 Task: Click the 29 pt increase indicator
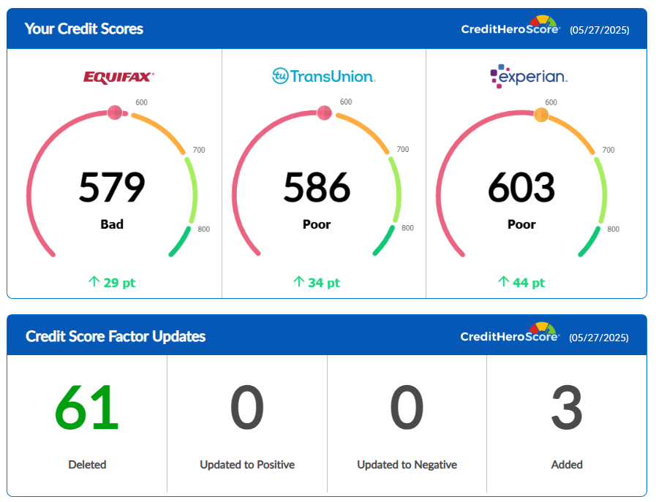(x=112, y=283)
